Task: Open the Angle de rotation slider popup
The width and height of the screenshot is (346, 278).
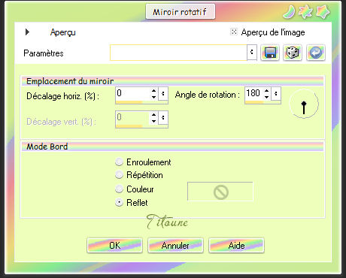Action: pos(276,94)
